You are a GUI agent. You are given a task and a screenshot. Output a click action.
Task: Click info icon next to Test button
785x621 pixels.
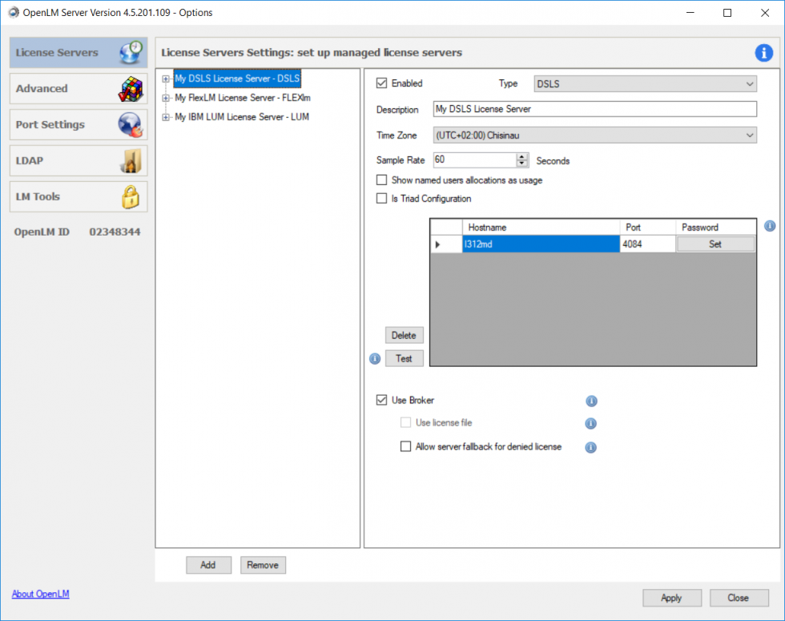click(375, 359)
